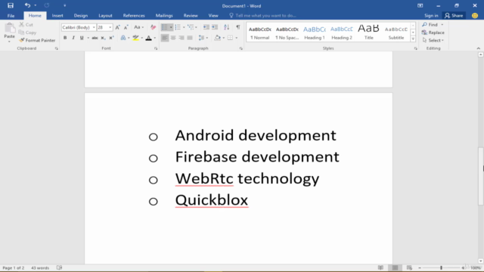
Task: Decrease font size with shrink font icon
Action: (x=126, y=27)
